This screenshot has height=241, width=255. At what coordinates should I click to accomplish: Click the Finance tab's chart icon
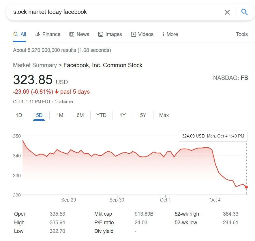point(38,34)
